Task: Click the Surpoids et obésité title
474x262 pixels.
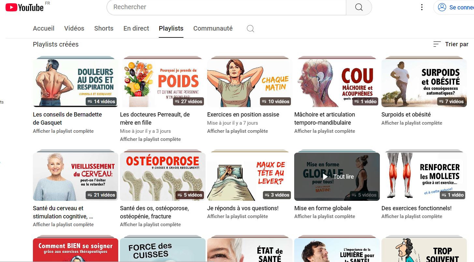Action: [406, 115]
